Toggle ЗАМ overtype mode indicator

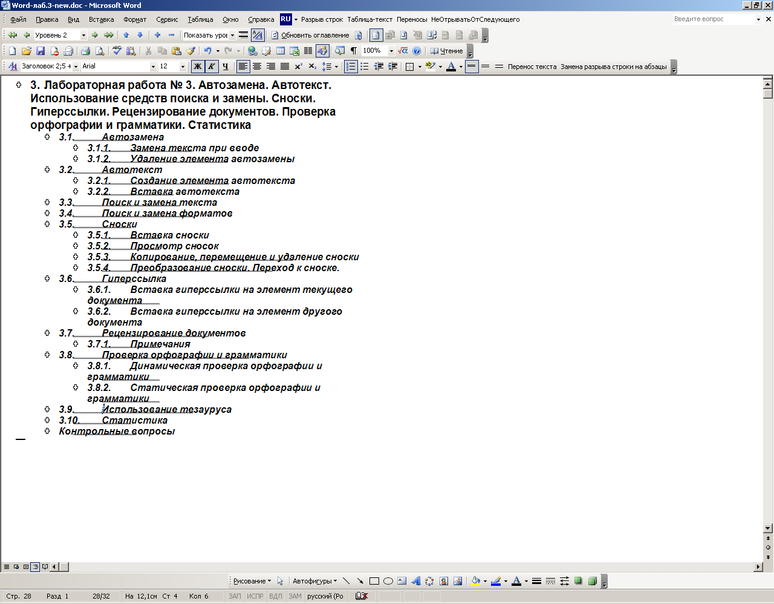(x=295, y=596)
